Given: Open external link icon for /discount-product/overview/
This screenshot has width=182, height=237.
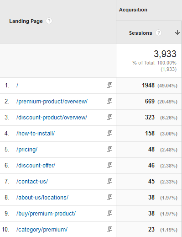Looking at the screenshot, I should (x=109, y=117).
